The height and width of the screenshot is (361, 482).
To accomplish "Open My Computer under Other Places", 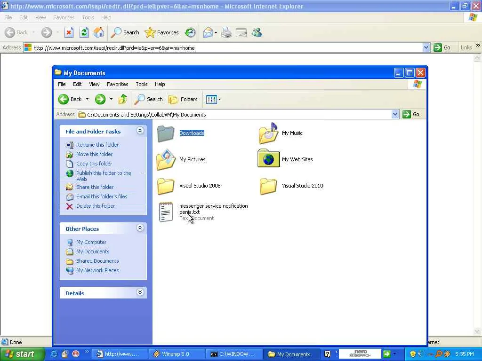I will pyautogui.click(x=91, y=242).
